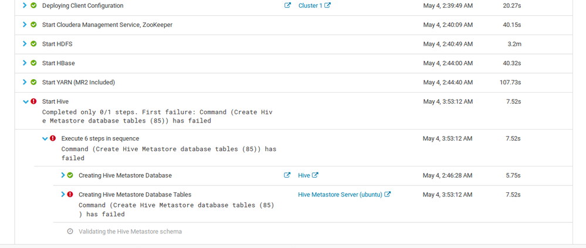
Task: Click Start Cloudera Management Service, ZooKeeper row
Action: pyautogui.click(x=107, y=25)
